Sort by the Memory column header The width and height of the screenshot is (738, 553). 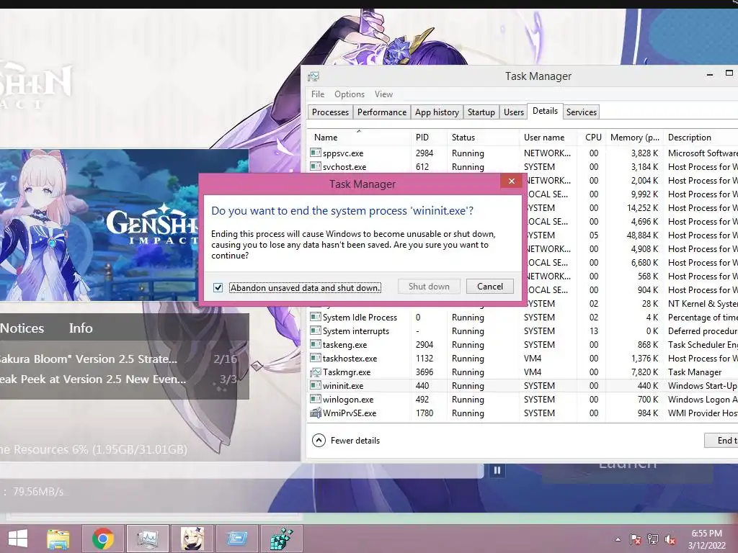click(634, 138)
